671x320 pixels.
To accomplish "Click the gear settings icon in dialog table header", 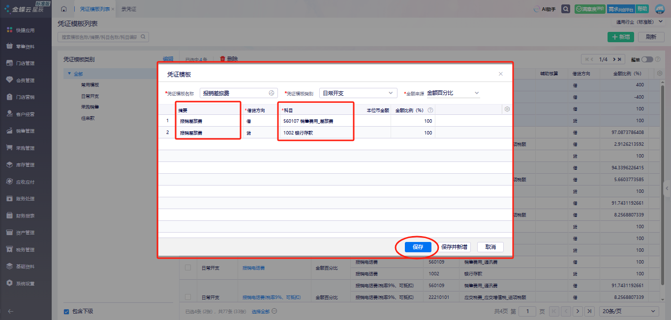I will [x=507, y=109].
